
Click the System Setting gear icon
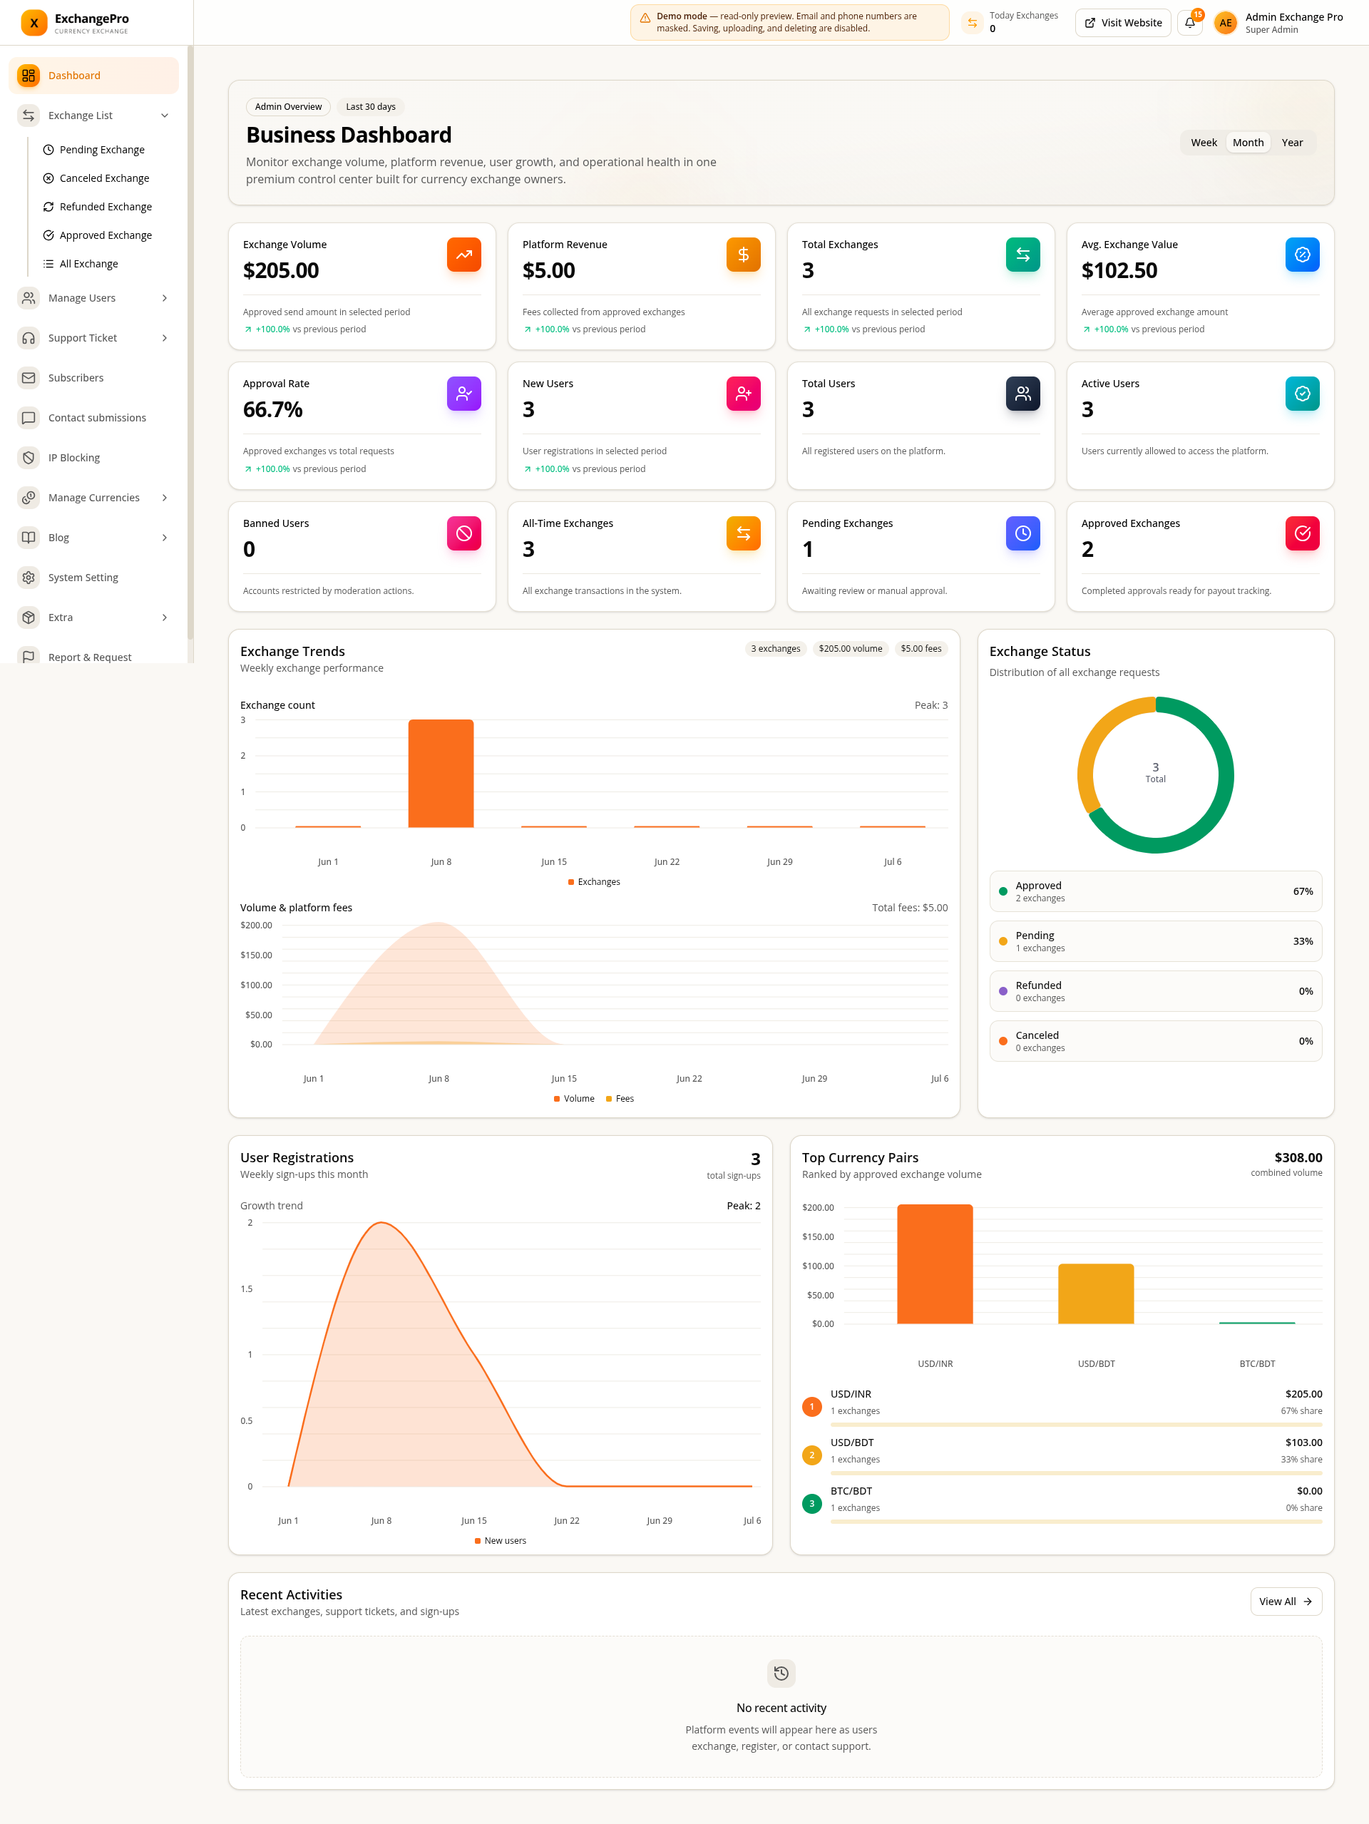(29, 577)
